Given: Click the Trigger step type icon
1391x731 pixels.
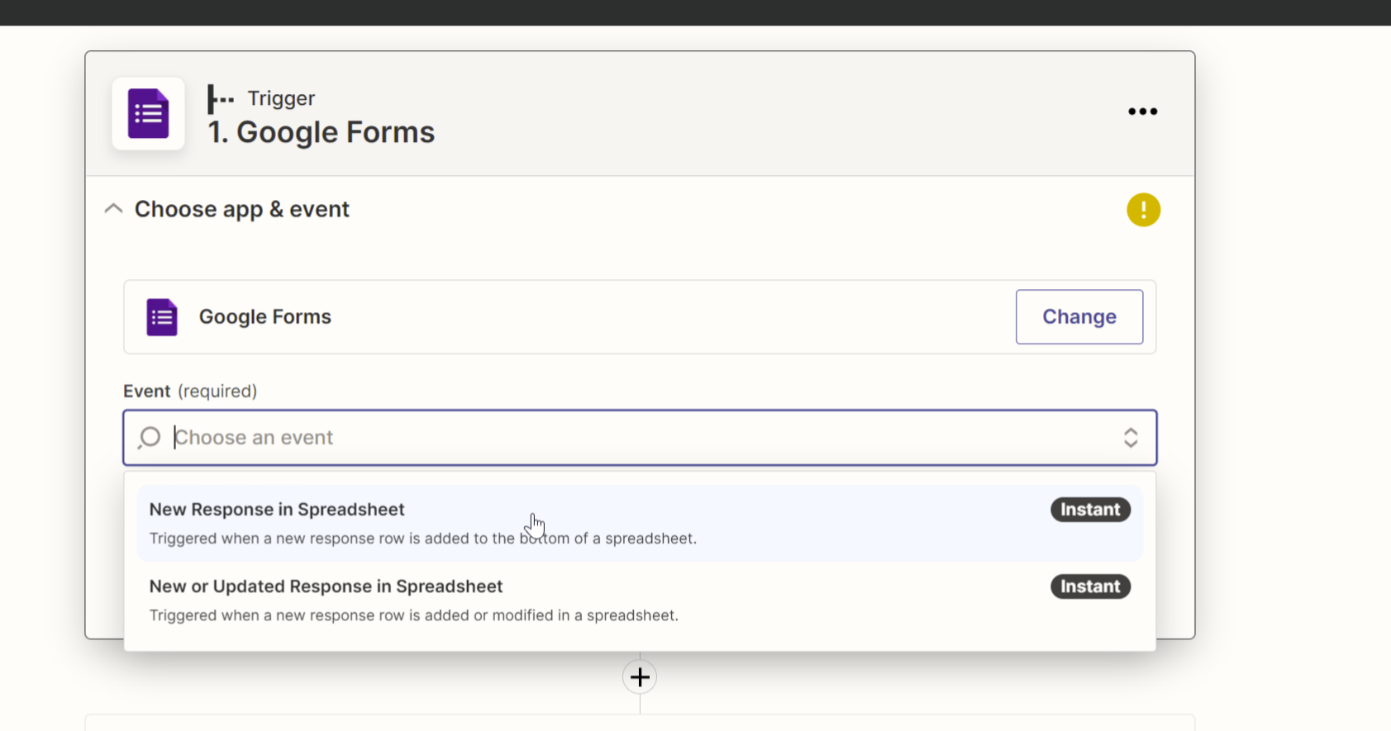Looking at the screenshot, I should click(x=220, y=98).
